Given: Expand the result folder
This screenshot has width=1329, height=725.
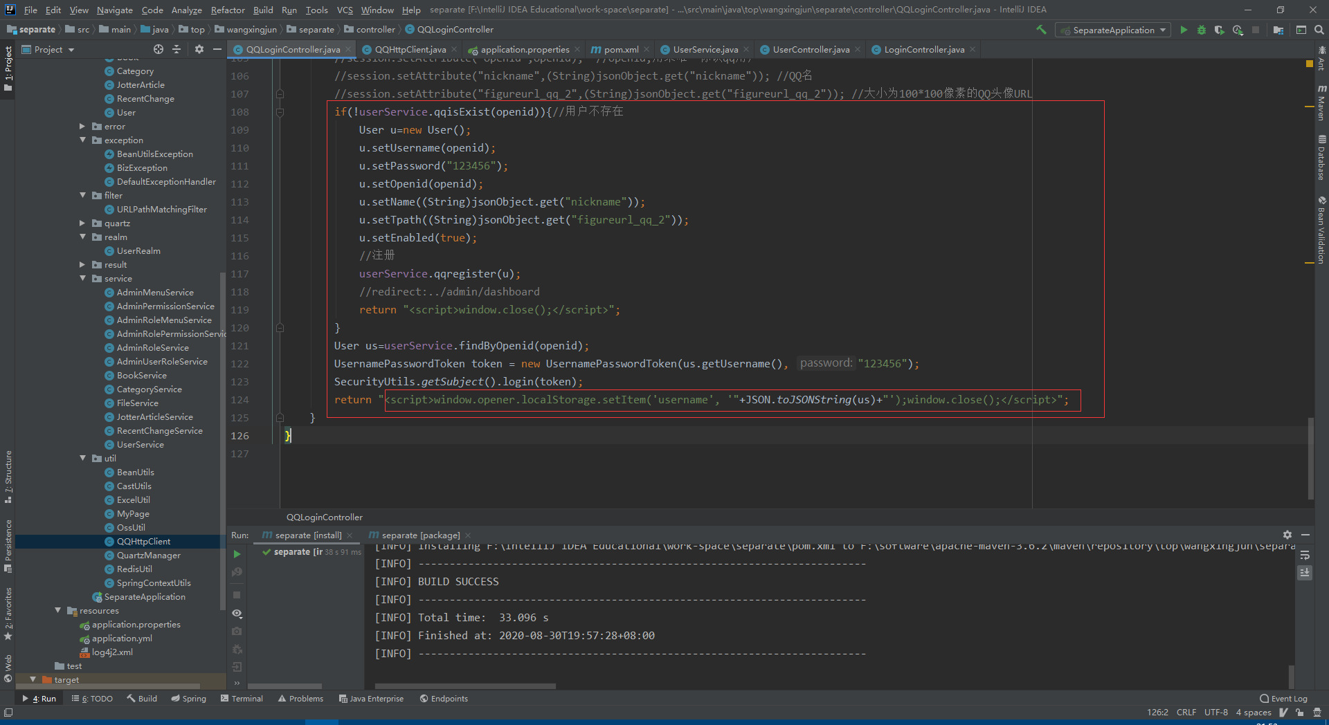Looking at the screenshot, I should point(82,265).
